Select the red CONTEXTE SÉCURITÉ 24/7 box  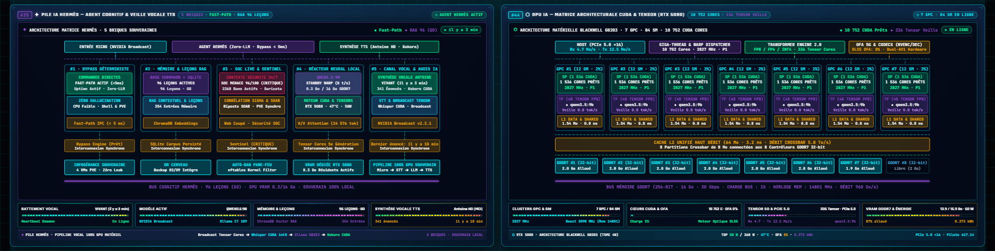(x=252, y=83)
